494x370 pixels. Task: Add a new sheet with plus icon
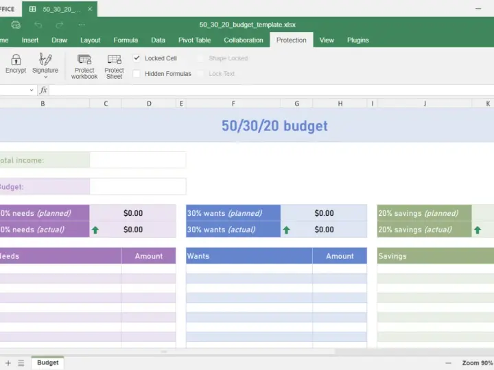8,362
